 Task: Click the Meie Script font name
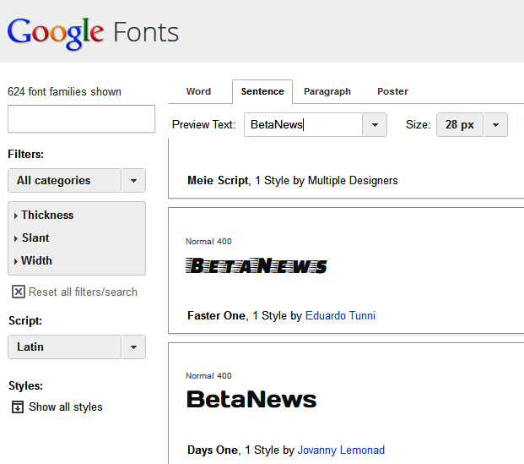click(218, 181)
